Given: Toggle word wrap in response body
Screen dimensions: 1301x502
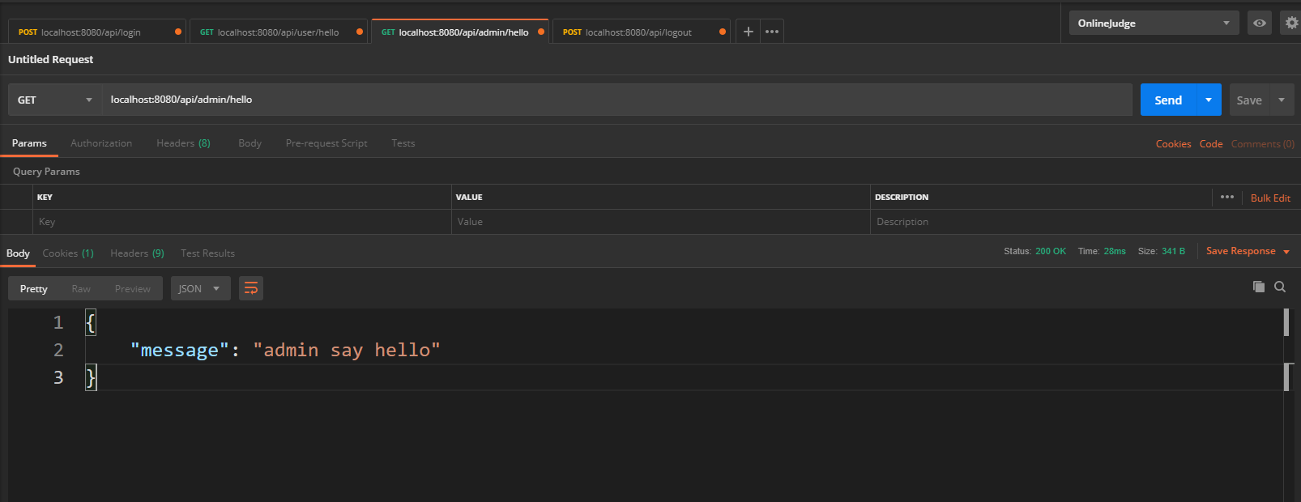Looking at the screenshot, I should point(251,288).
